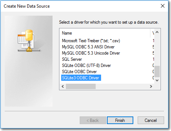Select the SQL Server driver
Screen dimensions: 171x131
72,59
